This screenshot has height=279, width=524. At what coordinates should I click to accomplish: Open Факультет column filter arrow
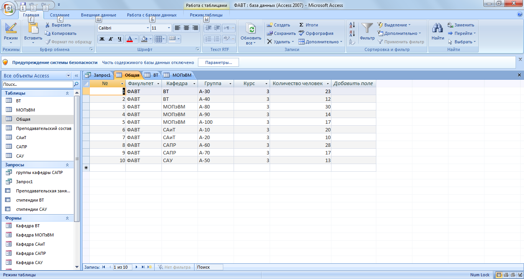(158, 84)
